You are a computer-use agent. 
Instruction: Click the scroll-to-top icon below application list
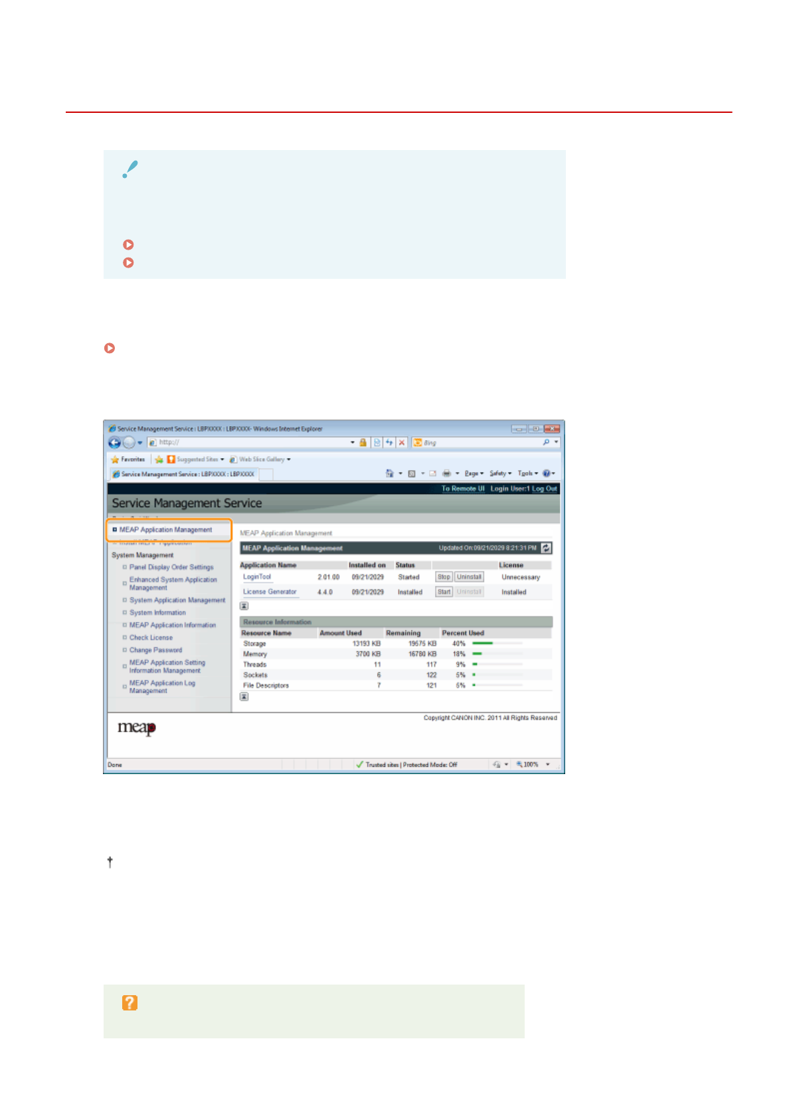pyautogui.click(x=244, y=605)
